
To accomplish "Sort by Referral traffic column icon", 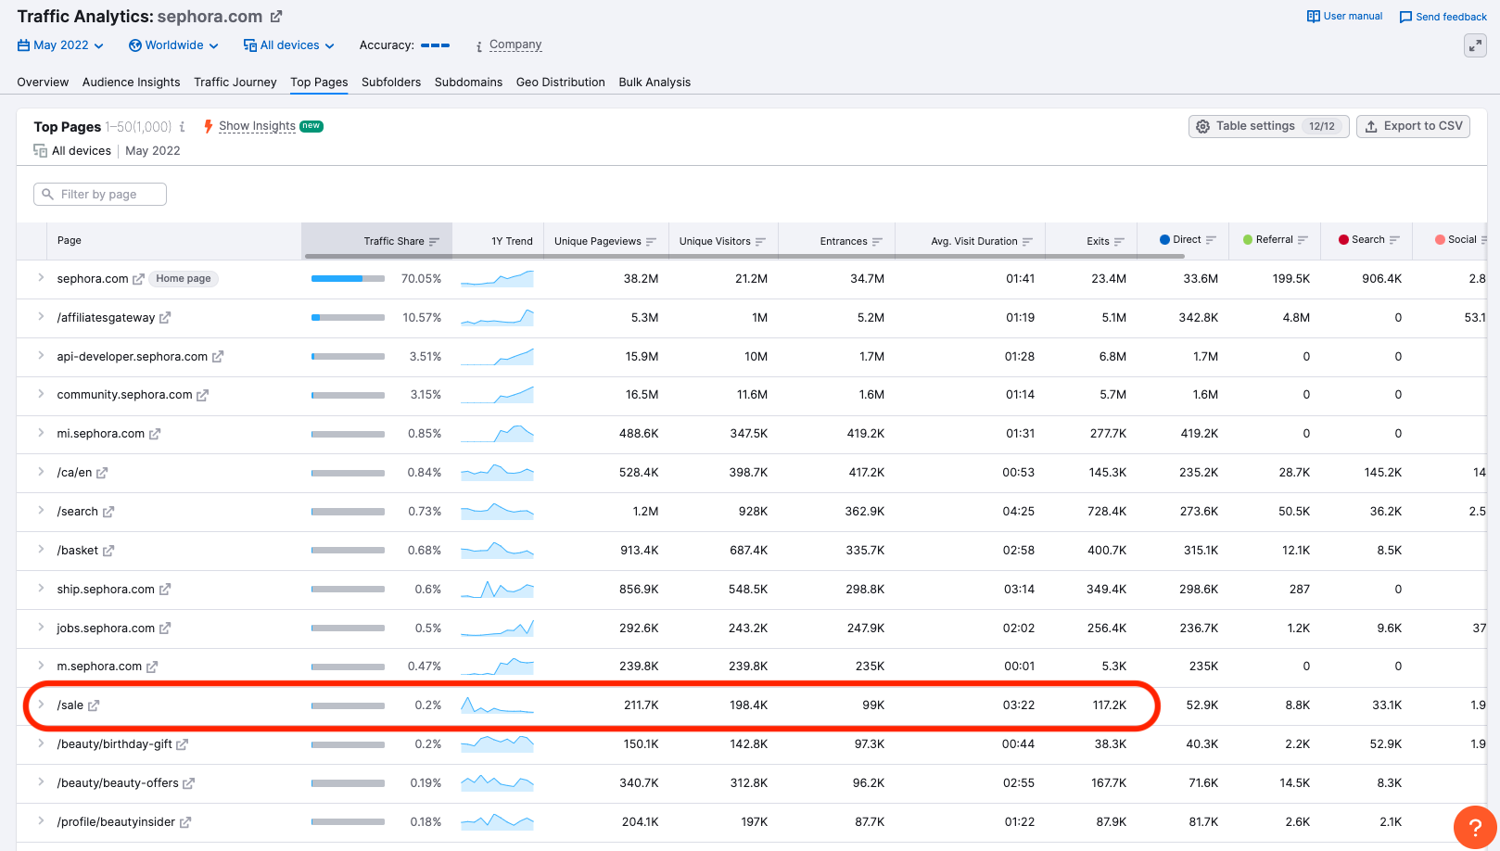I will click(x=1303, y=240).
